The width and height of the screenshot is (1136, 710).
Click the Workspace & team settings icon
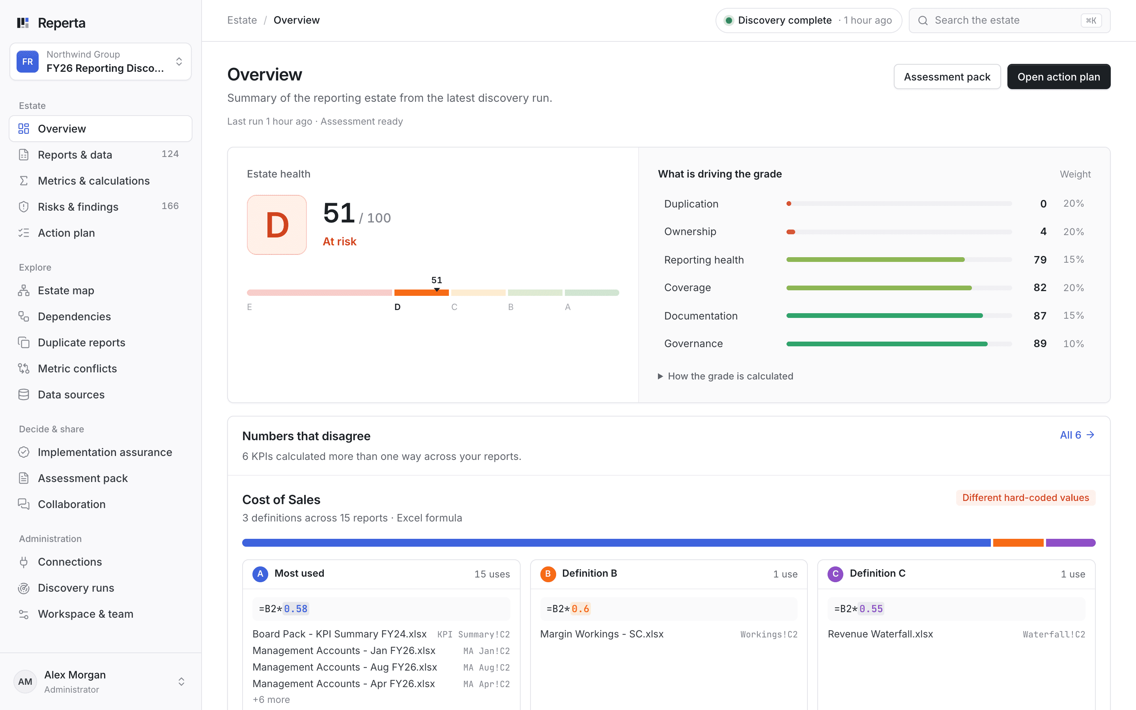point(24,614)
